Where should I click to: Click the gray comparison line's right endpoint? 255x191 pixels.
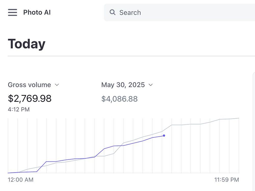(239, 118)
